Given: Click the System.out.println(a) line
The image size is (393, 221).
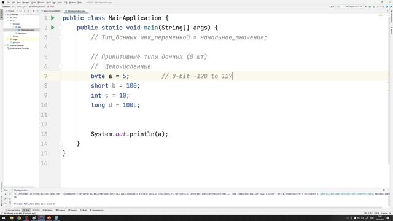Looking at the screenshot, I should (130, 134).
